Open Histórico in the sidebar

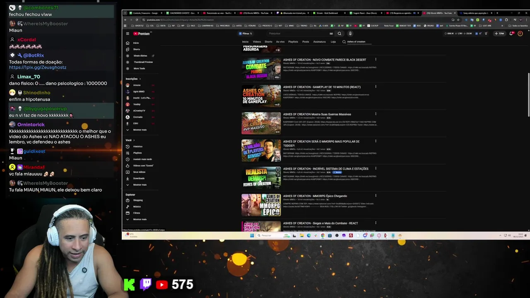137,147
